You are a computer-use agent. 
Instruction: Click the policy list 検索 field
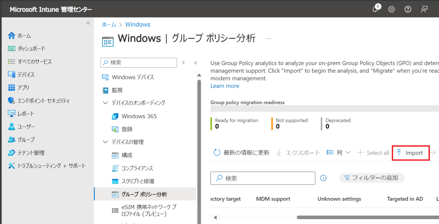click(263, 178)
